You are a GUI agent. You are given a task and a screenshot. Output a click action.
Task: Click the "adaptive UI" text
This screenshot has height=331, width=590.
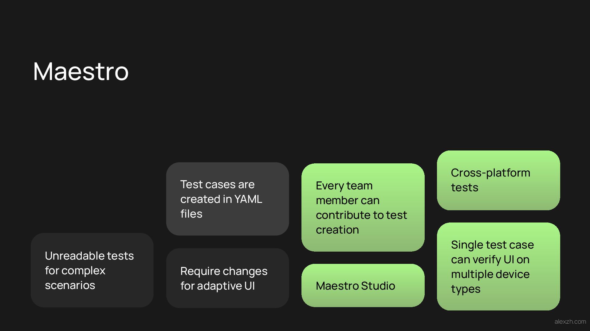pyautogui.click(x=226, y=286)
